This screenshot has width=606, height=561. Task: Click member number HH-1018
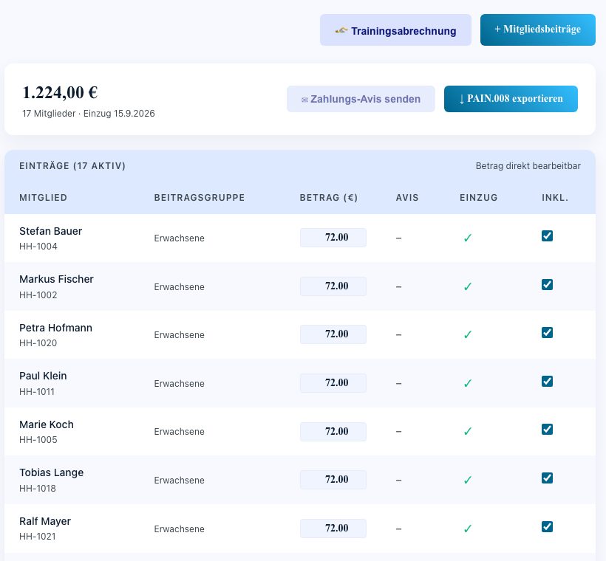tap(38, 489)
